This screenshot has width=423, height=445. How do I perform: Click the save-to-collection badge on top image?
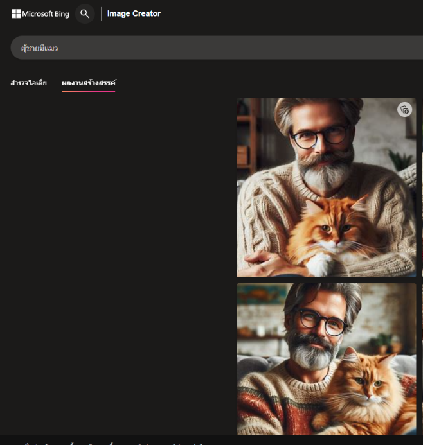pyautogui.click(x=404, y=110)
